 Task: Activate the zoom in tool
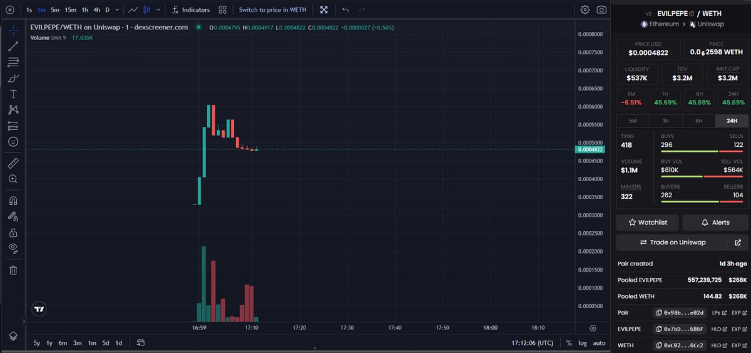[13, 179]
